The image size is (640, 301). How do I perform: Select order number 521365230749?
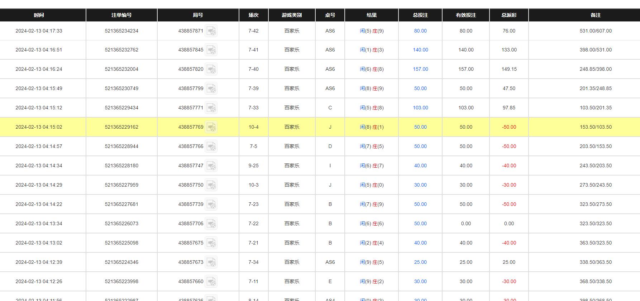[121, 88]
